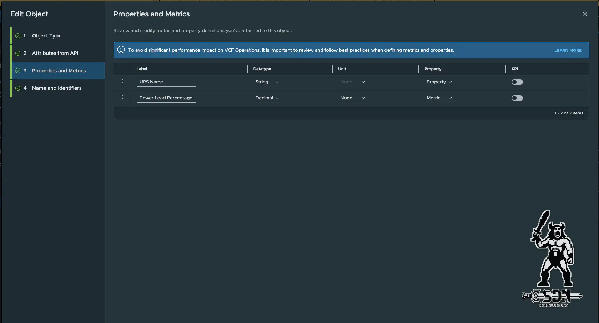Click the check icon beside Attributes from API
The width and height of the screenshot is (599, 323).
coord(18,53)
